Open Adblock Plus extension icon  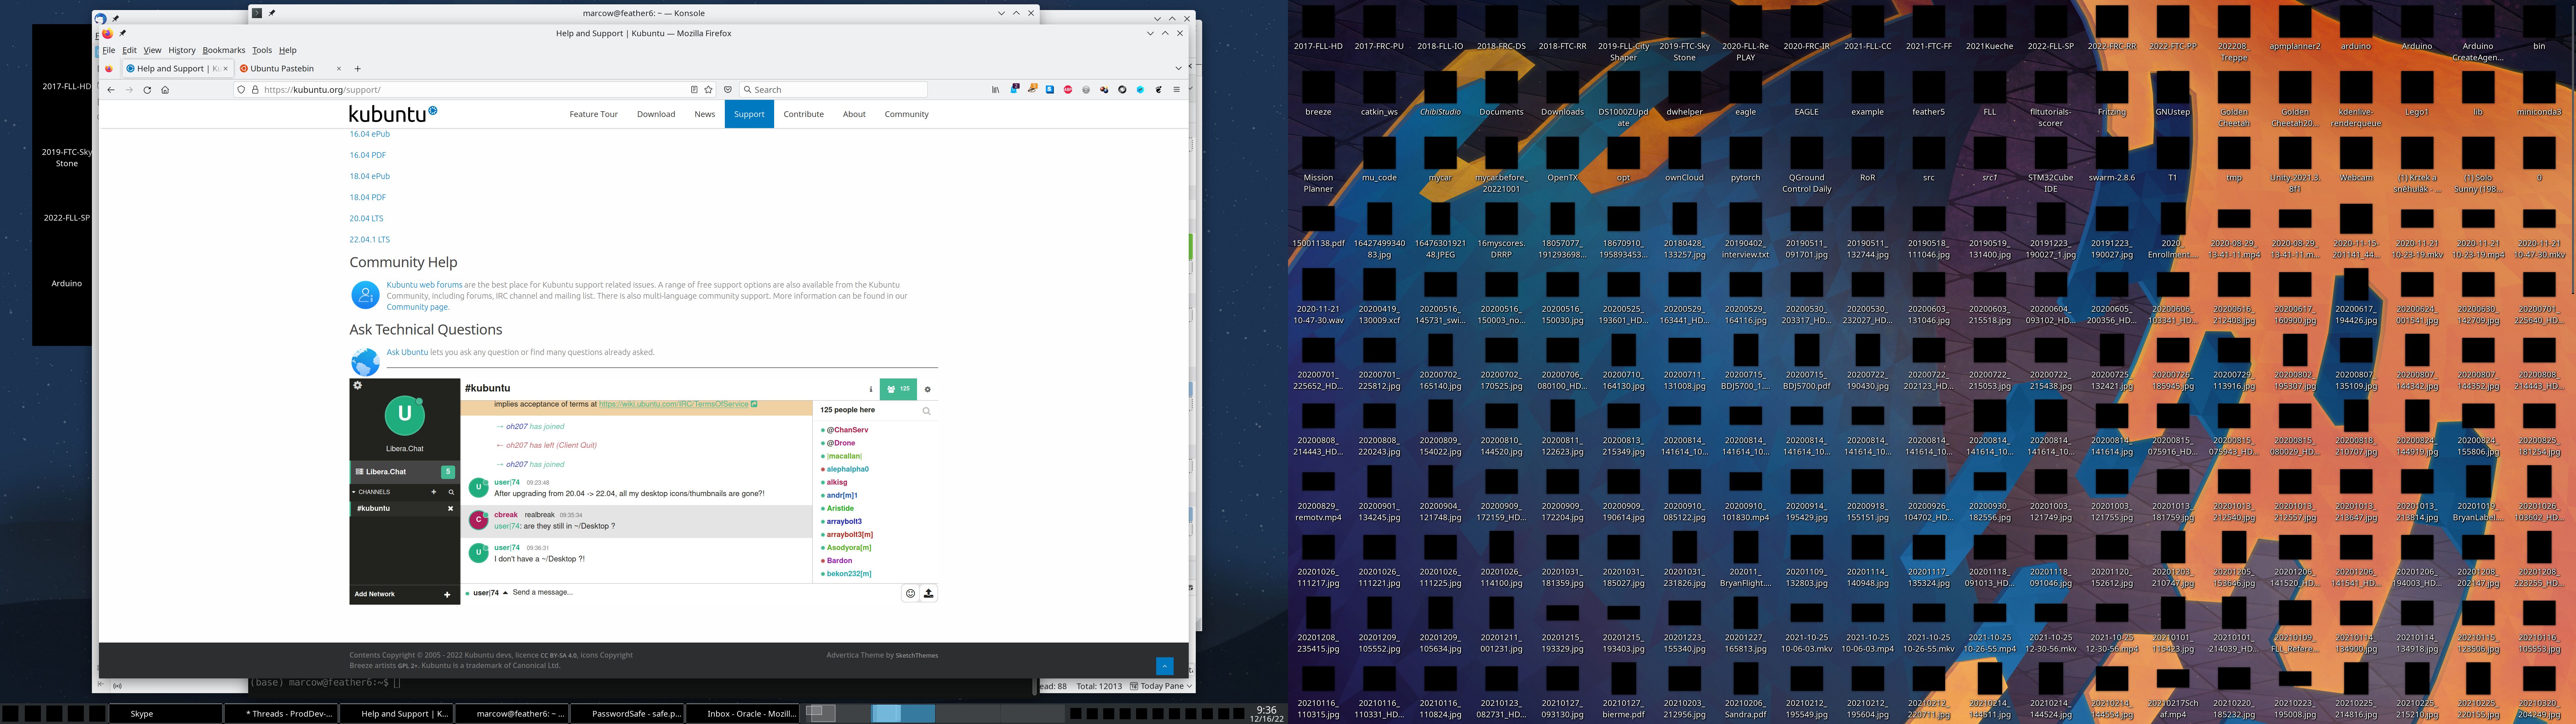1068,90
